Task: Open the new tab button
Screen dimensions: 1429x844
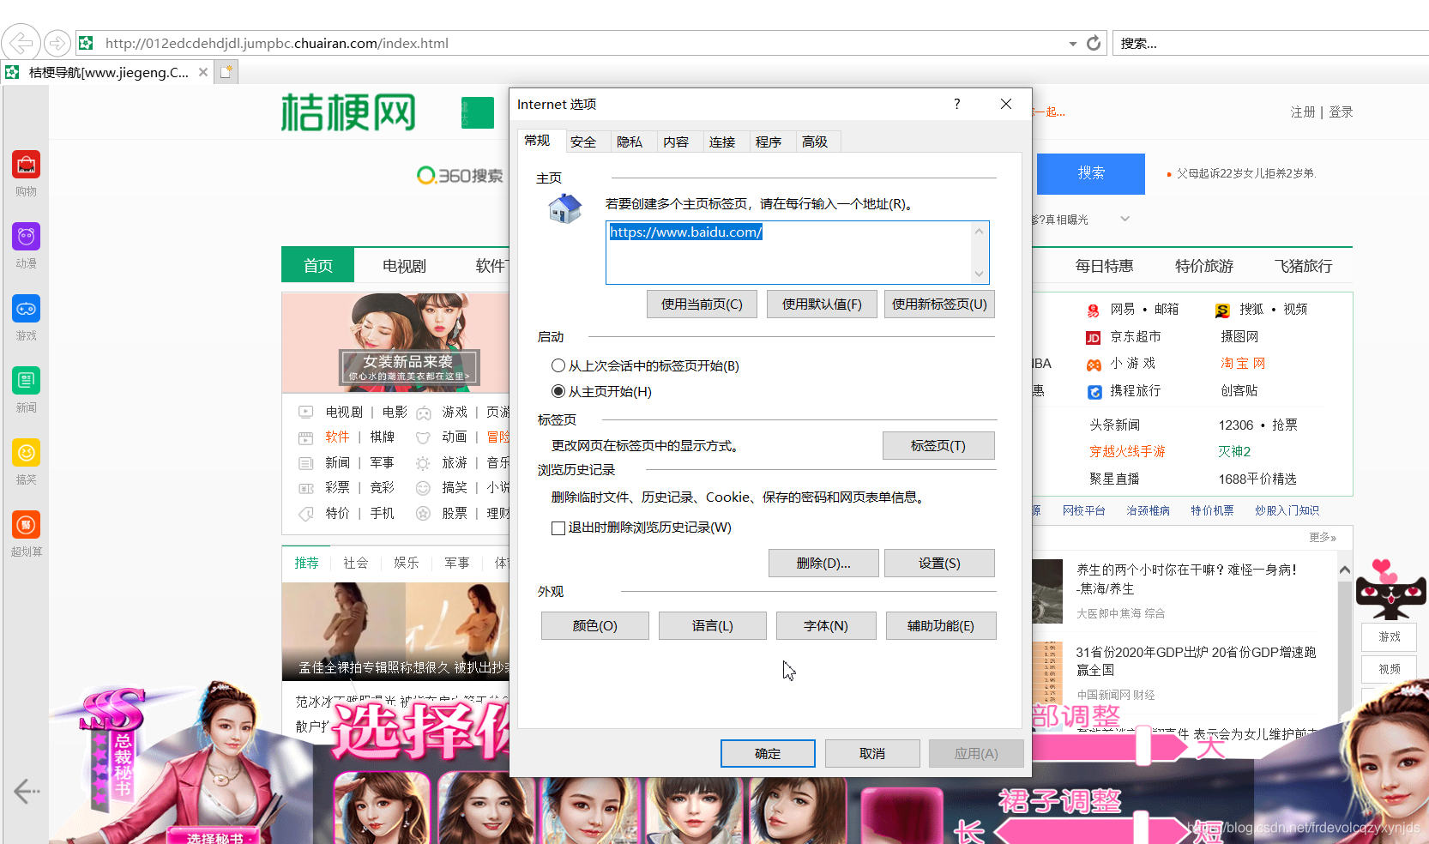Action: point(226,72)
